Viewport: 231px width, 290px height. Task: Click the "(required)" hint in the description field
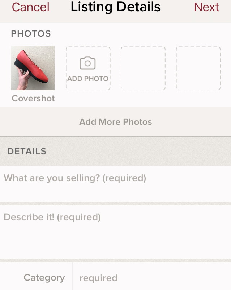[79, 217]
